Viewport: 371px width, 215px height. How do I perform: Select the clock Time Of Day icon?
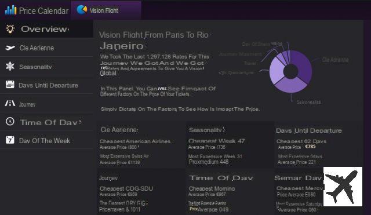10,122
